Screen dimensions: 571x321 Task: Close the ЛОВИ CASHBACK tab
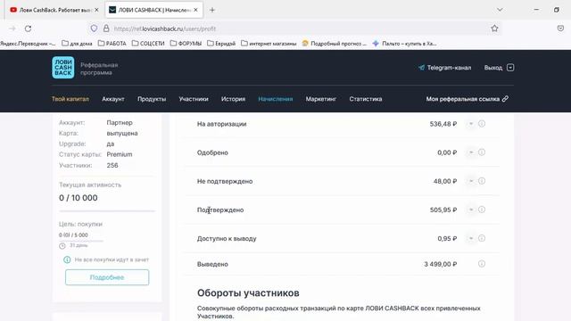tap(196, 10)
